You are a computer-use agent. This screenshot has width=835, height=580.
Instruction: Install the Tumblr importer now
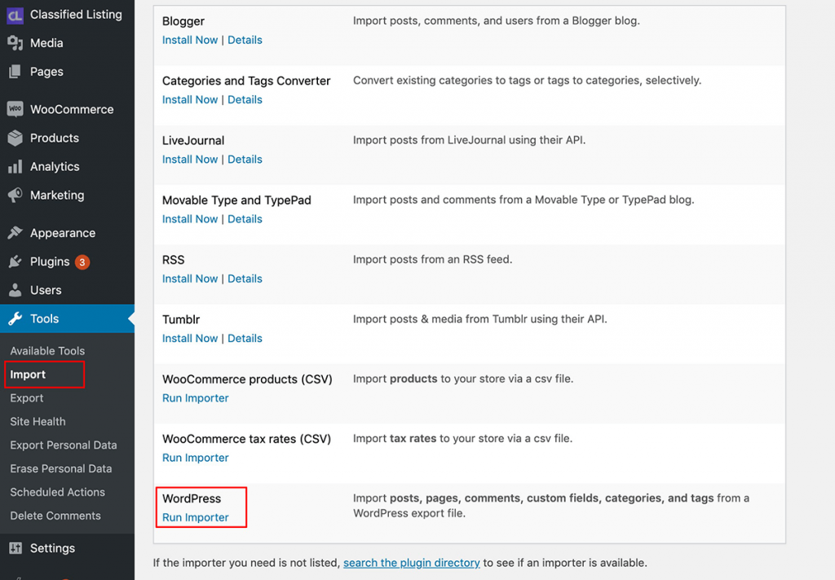190,338
